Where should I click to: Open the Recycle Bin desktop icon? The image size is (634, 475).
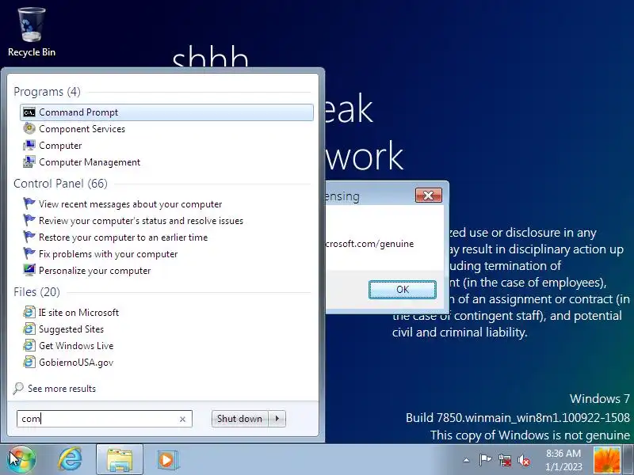pyautogui.click(x=32, y=32)
